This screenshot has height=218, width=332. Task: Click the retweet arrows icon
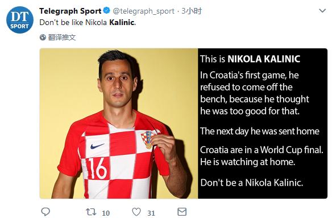pos(91,212)
